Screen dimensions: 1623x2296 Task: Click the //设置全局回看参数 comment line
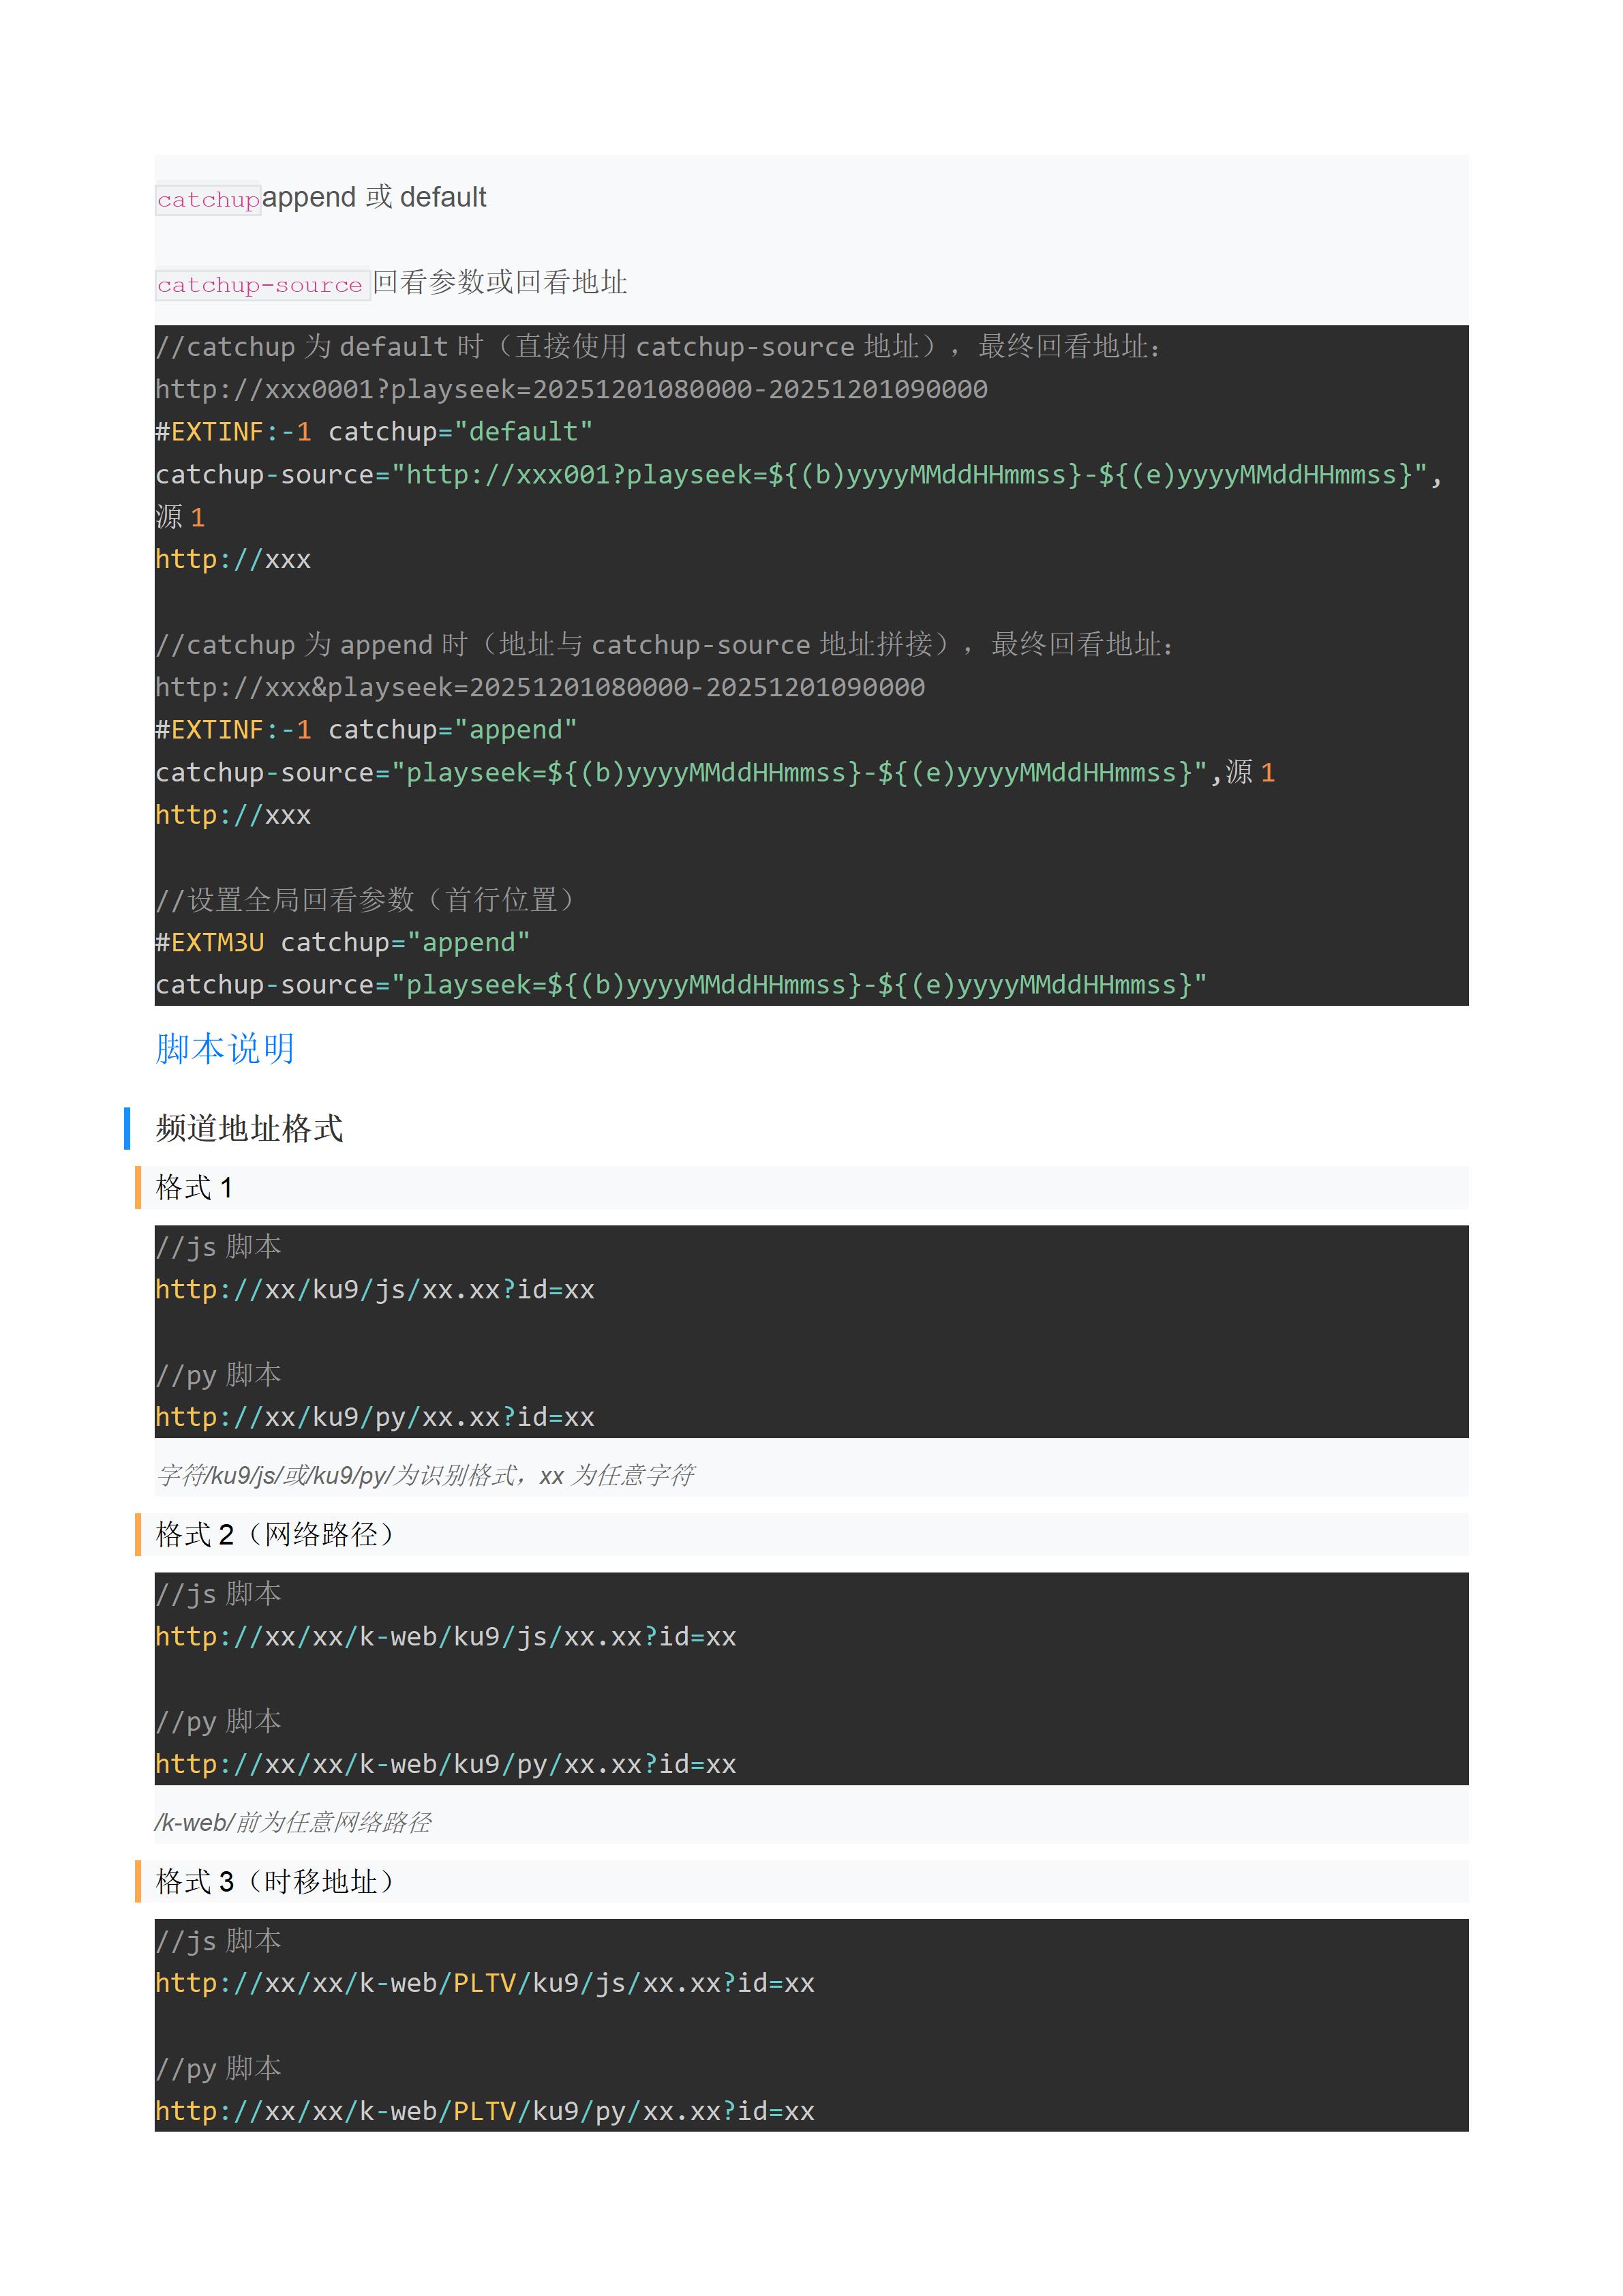click(x=366, y=899)
